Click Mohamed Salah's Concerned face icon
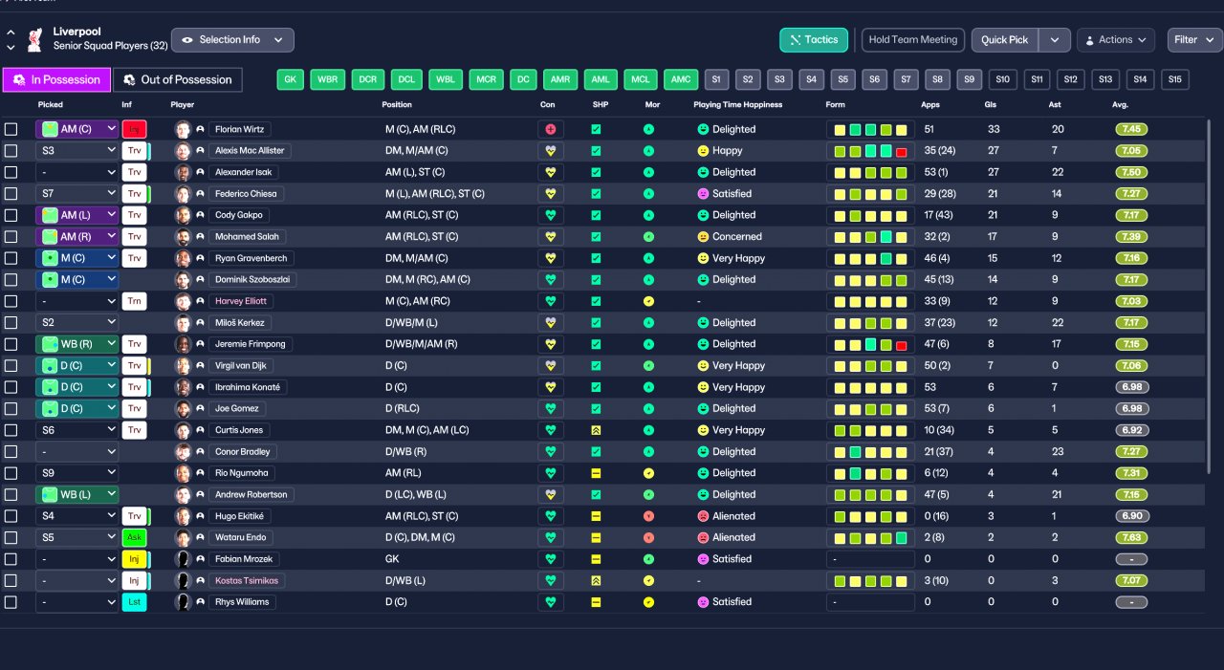 [x=703, y=236]
